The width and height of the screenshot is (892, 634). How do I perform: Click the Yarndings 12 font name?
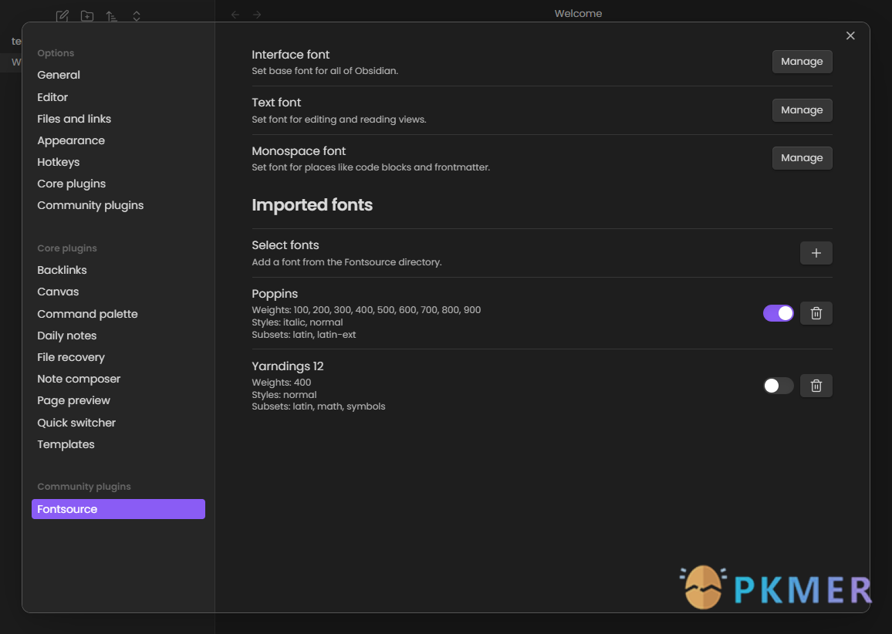point(288,366)
